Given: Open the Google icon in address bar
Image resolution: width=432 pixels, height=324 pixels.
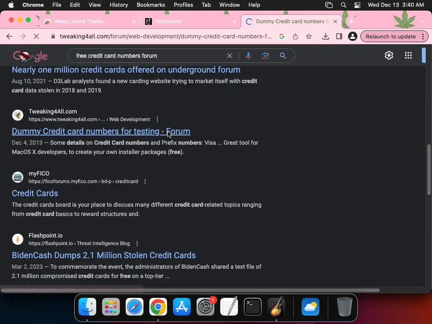Looking at the screenshot, I should coord(281,36).
